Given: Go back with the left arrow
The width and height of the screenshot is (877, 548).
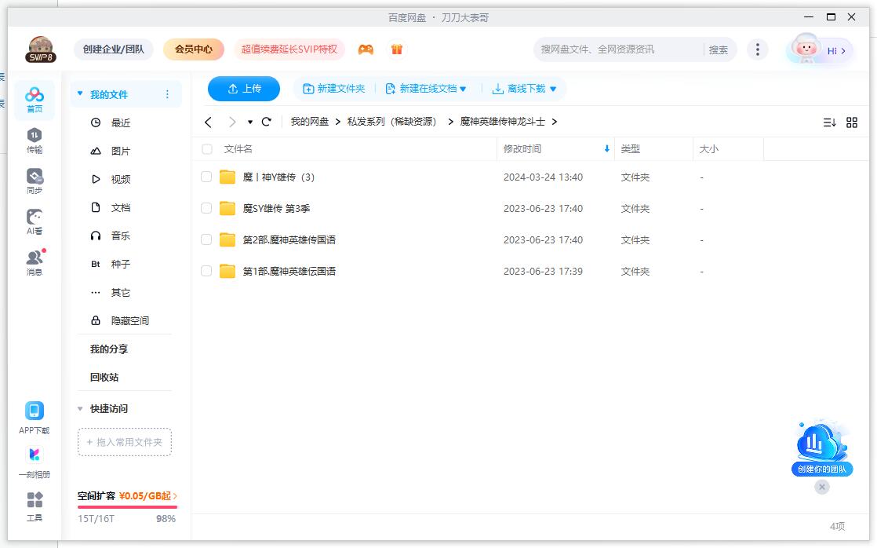Looking at the screenshot, I should click(208, 122).
